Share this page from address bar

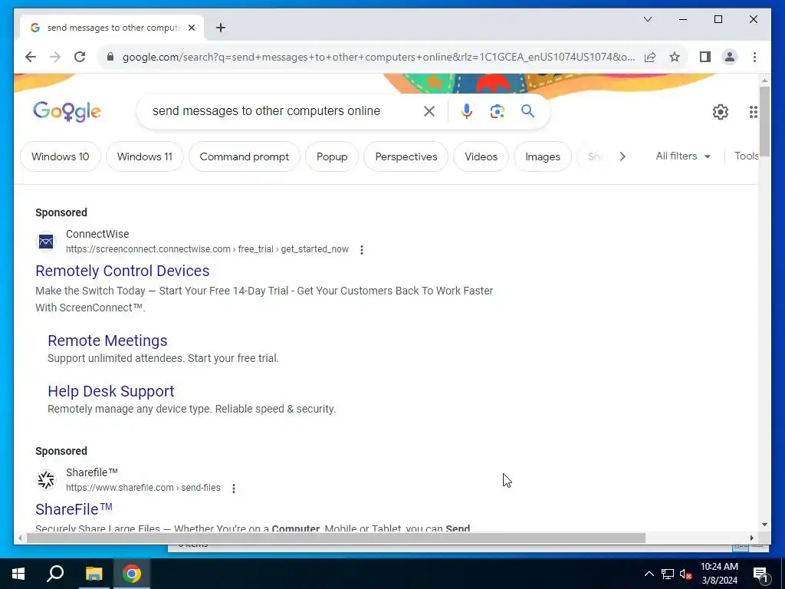click(650, 57)
